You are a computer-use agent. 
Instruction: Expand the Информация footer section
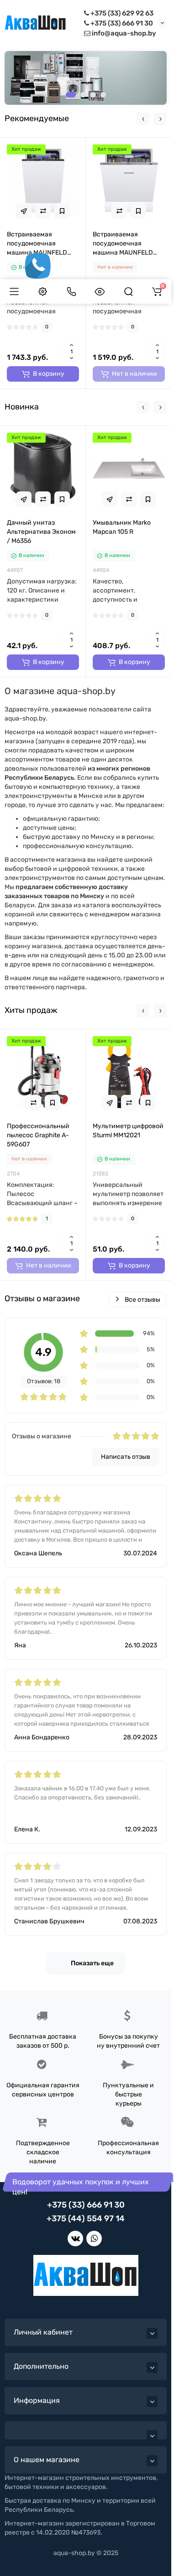click(x=86, y=2400)
